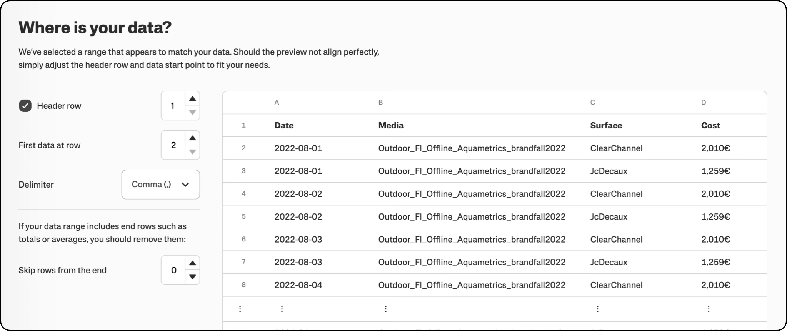
Task: Decrement First data at row value
Action: point(192,152)
